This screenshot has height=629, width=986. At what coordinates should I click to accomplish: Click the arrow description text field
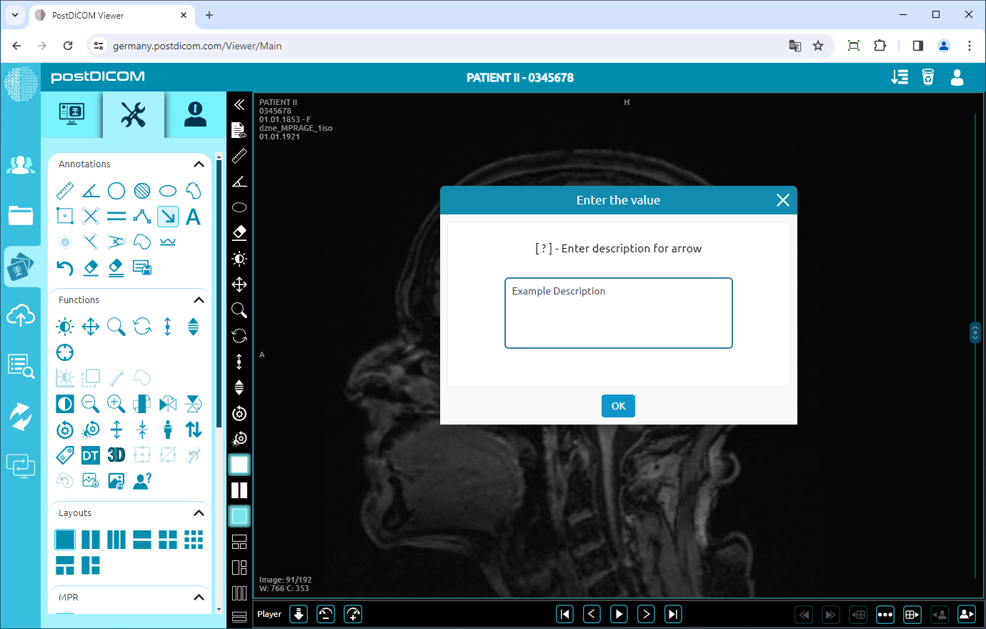point(618,313)
